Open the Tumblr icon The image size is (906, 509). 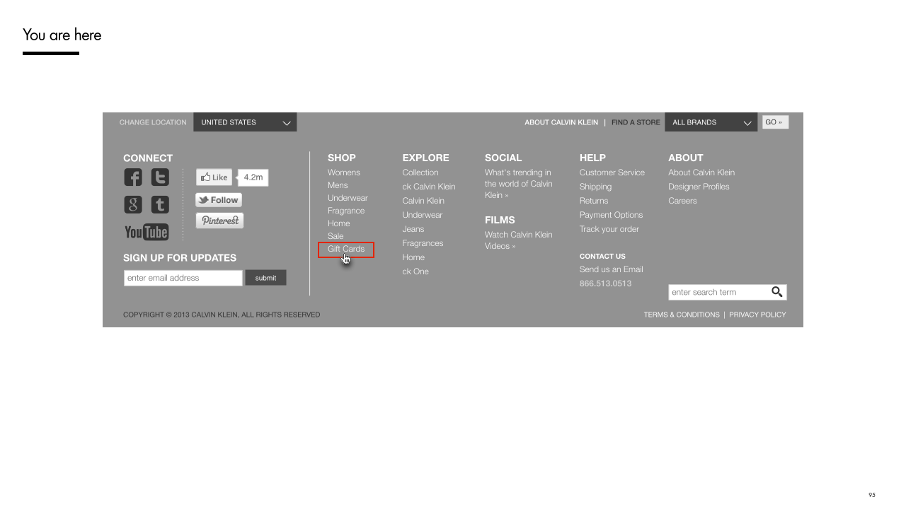tap(160, 205)
